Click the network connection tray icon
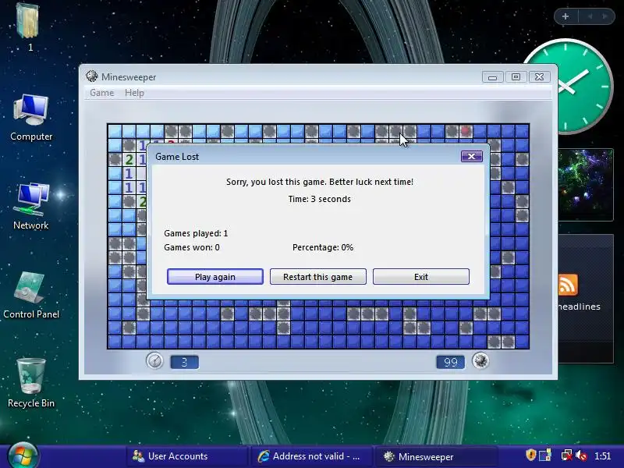 pos(566,456)
